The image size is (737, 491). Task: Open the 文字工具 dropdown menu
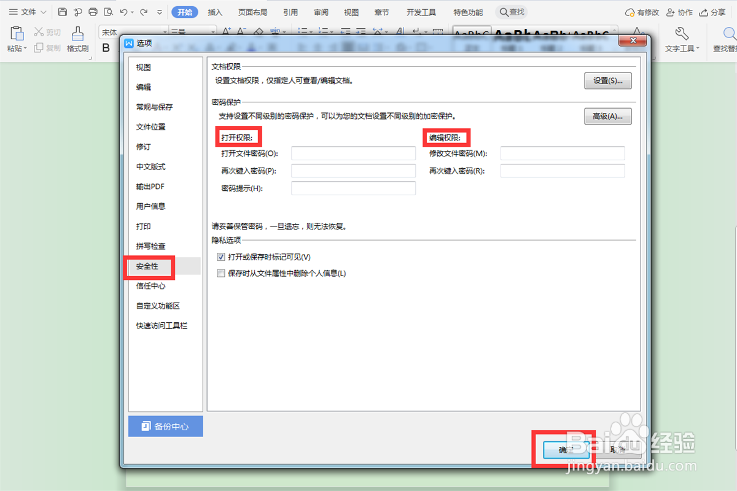tap(682, 47)
